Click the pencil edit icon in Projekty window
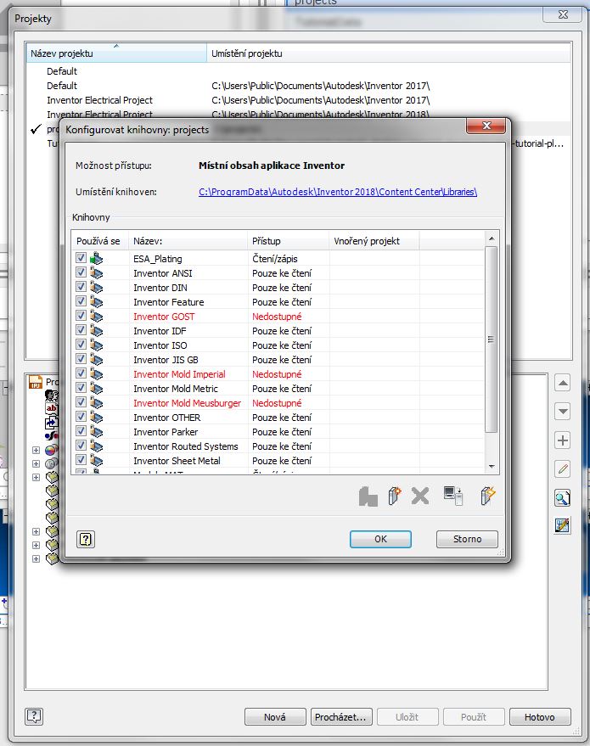 [x=562, y=469]
